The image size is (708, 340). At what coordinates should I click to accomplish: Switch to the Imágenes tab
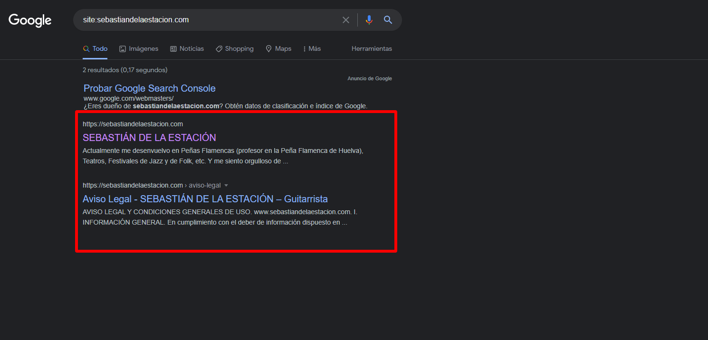(x=139, y=49)
